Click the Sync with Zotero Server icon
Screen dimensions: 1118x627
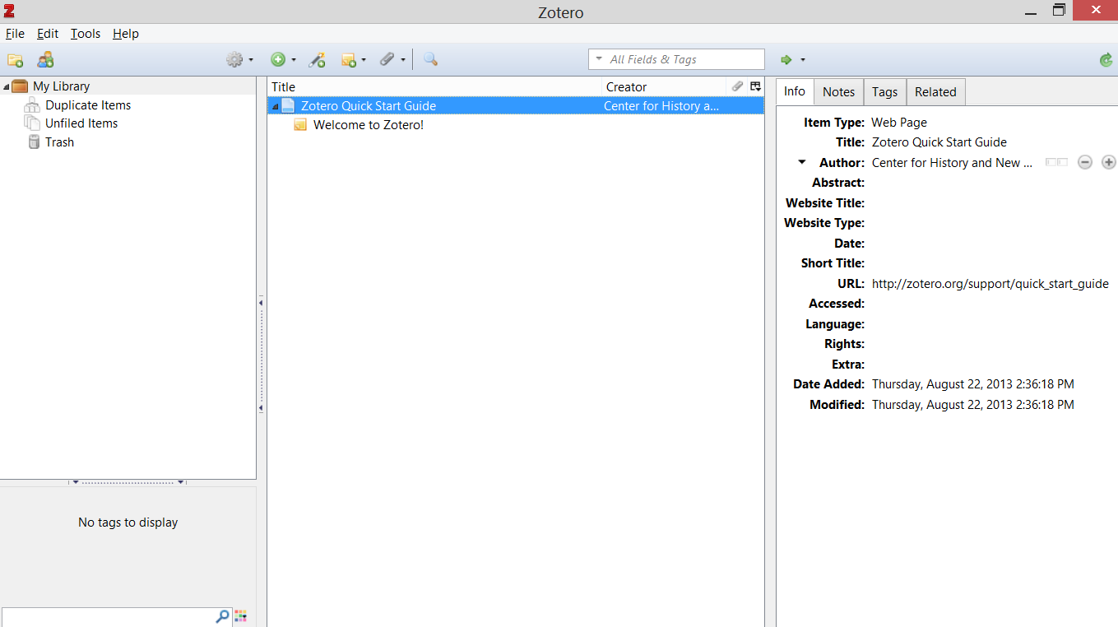tap(1106, 60)
